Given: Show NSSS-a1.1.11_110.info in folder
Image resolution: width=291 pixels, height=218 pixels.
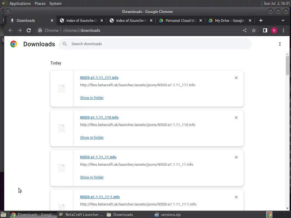Looking at the screenshot, I should click(92, 137).
